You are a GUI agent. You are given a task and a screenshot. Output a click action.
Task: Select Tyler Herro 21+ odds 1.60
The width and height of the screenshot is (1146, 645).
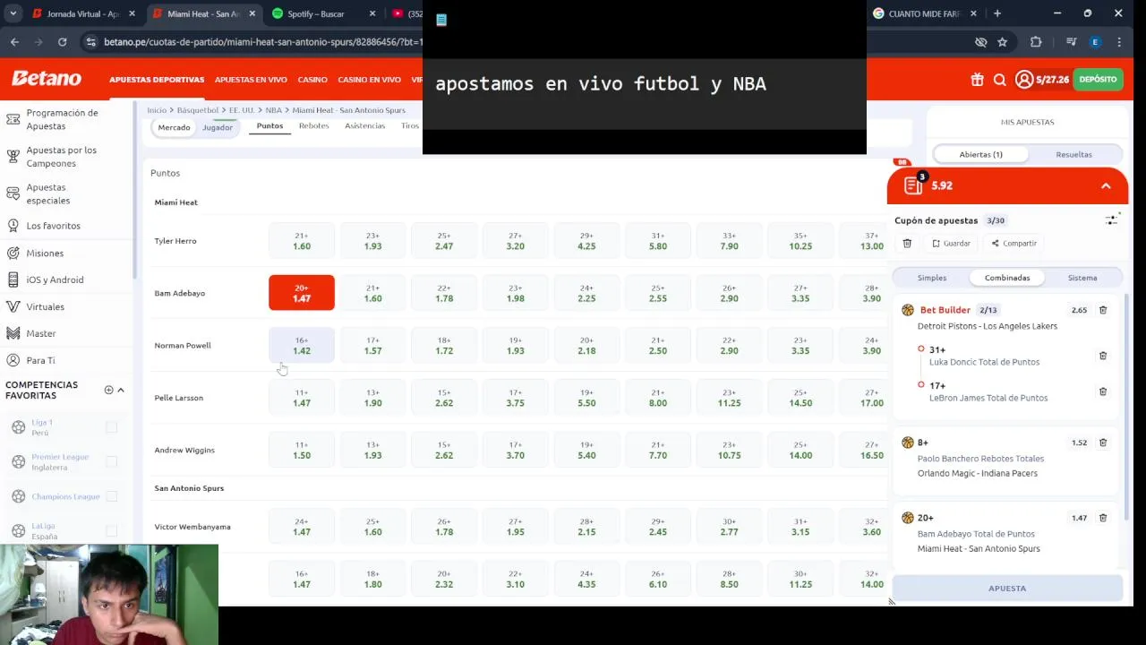coord(302,241)
